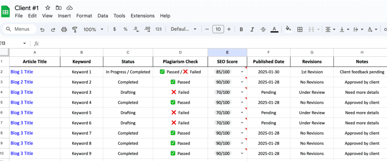Open more number formats 123
Viewport: 387px width, 161px height.
(x=158, y=29)
